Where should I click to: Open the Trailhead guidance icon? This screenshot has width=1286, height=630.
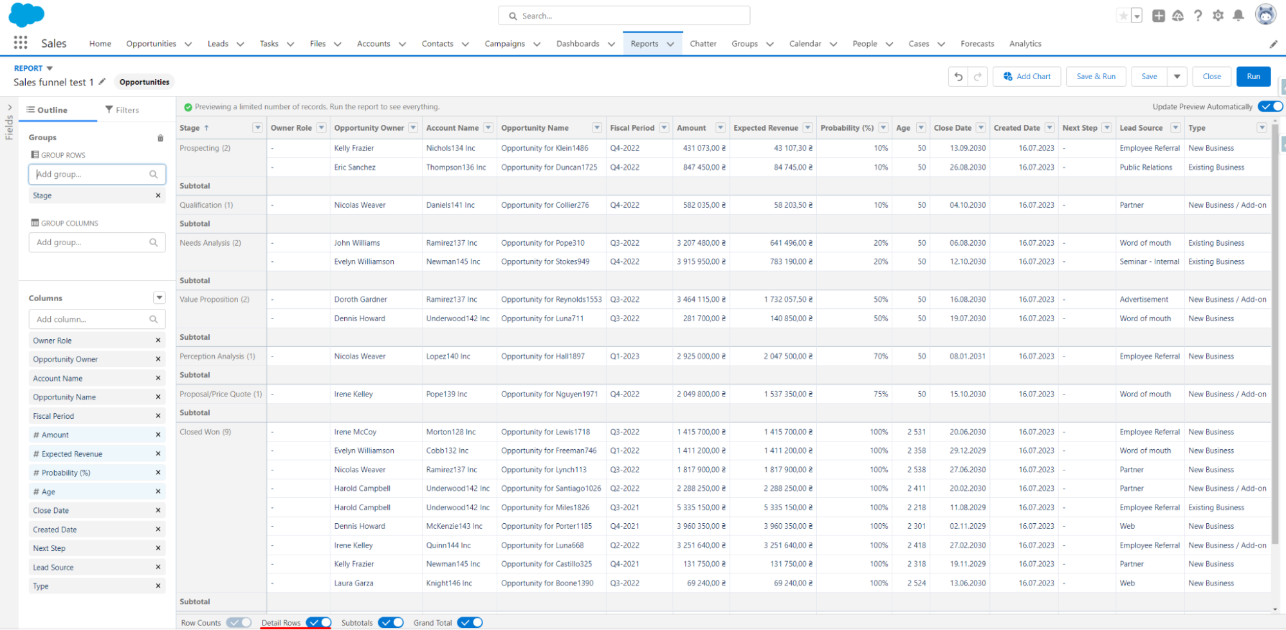point(1178,15)
